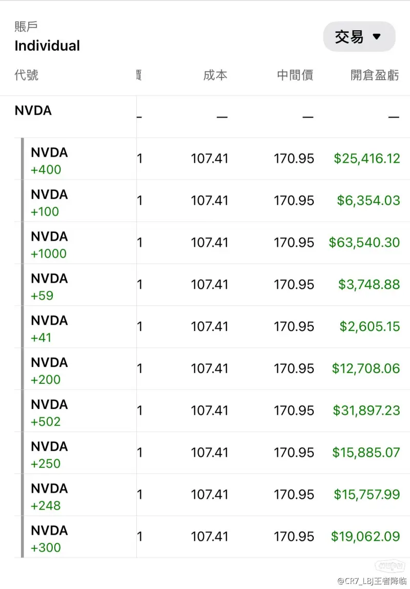Screen dimensions: 410x589
Task: Select the NVDA +41 lot row
Action: point(212,327)
